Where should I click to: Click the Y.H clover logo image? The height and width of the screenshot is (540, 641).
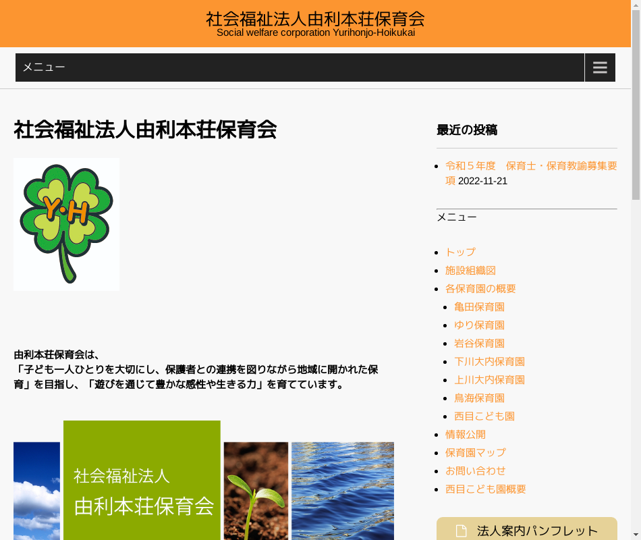[x=66, y=224]
